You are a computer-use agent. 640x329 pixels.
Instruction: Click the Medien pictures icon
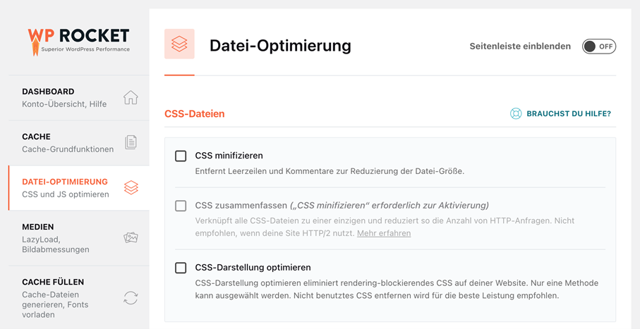point(131,237)
